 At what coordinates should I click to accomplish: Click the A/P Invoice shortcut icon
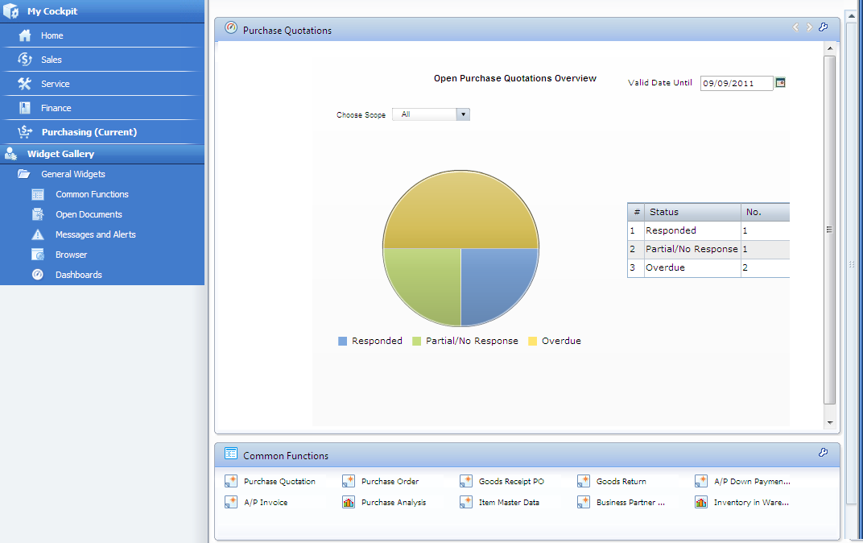coord(231,502)
